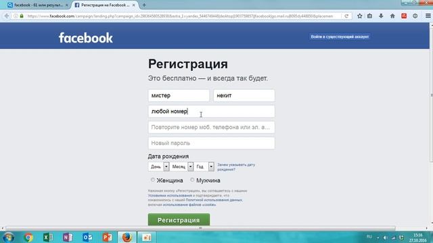Open the Условиями использования link

coord(170,195)
